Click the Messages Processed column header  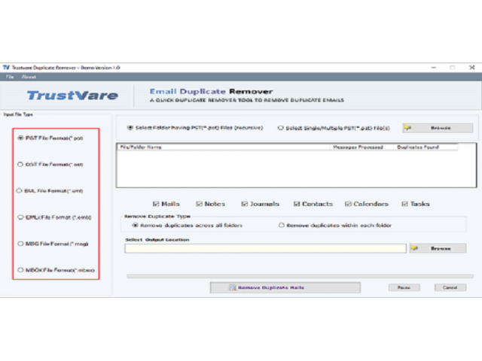point(361,147)
